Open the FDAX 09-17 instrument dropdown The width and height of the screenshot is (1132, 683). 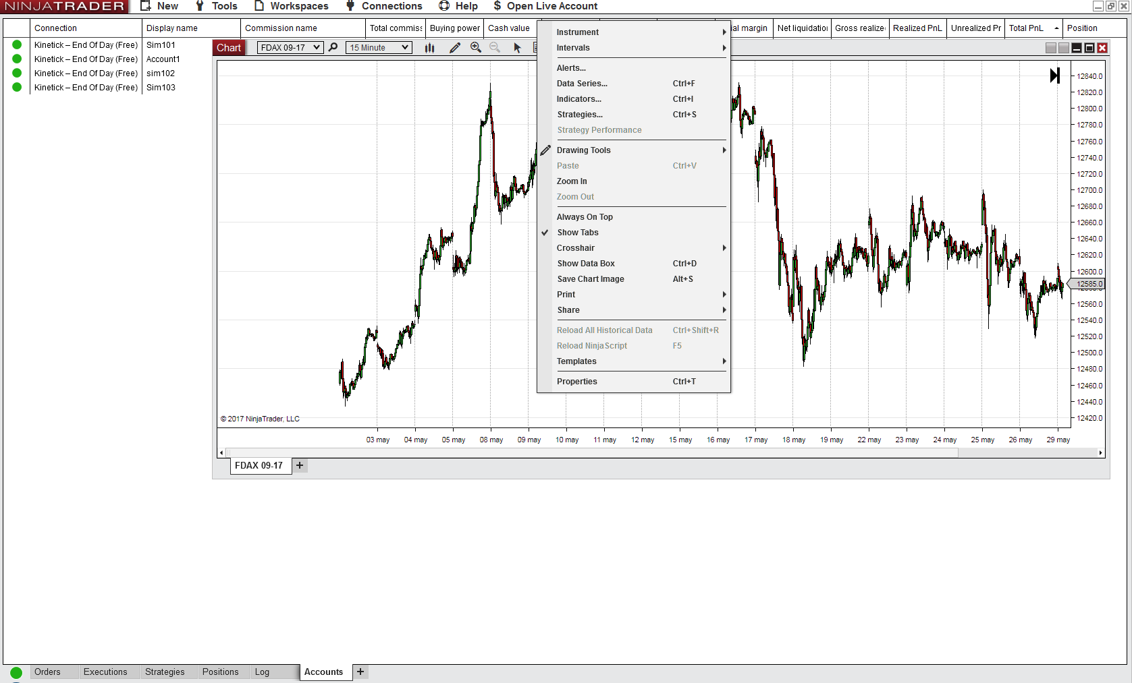pyautogui.click(x=290, y=48)
